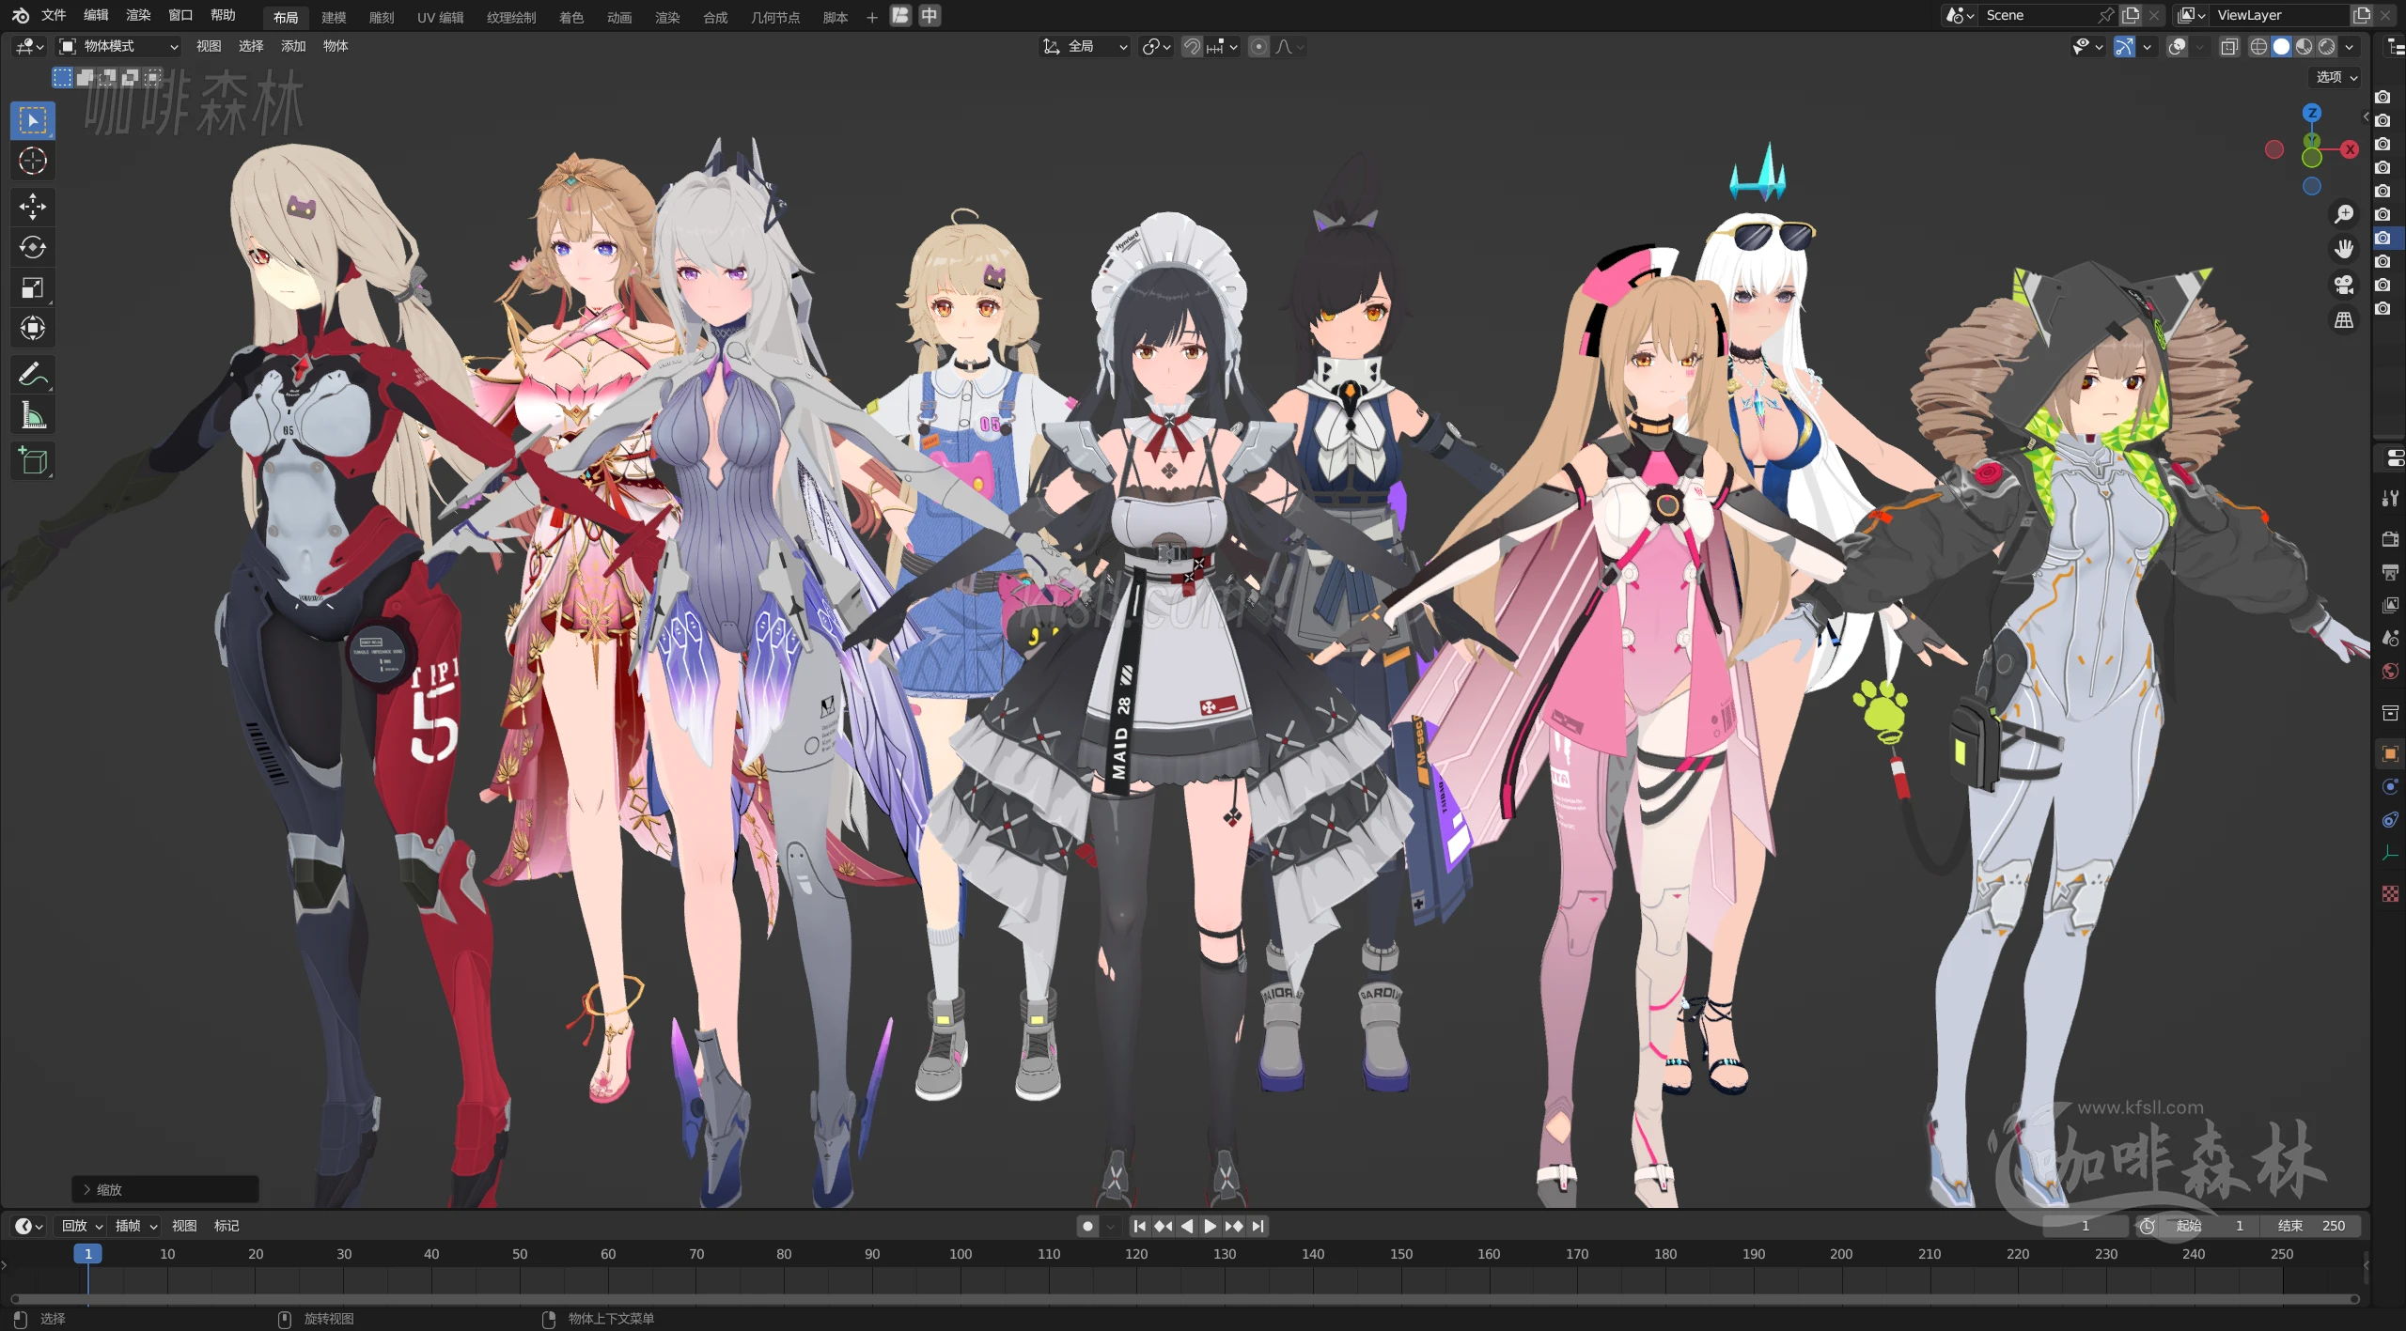Image resolution: width=2406 pixels, height=1331 pixels.
Task: Open the Scene properties tab
Action: pos(2390,638)
